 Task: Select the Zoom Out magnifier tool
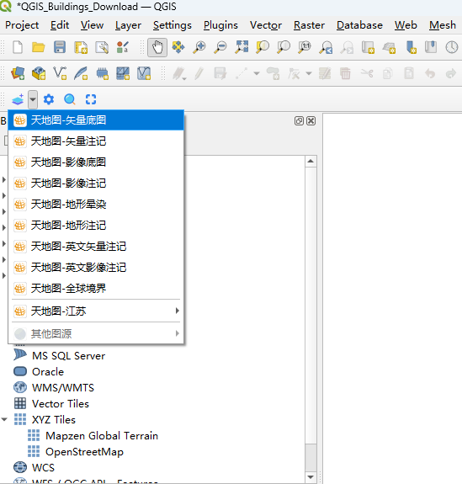tap(220, 47)
